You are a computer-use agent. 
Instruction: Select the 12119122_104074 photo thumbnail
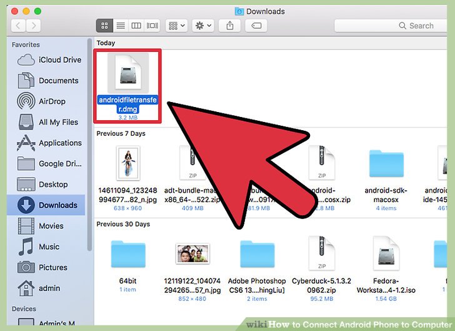point(192,253)
